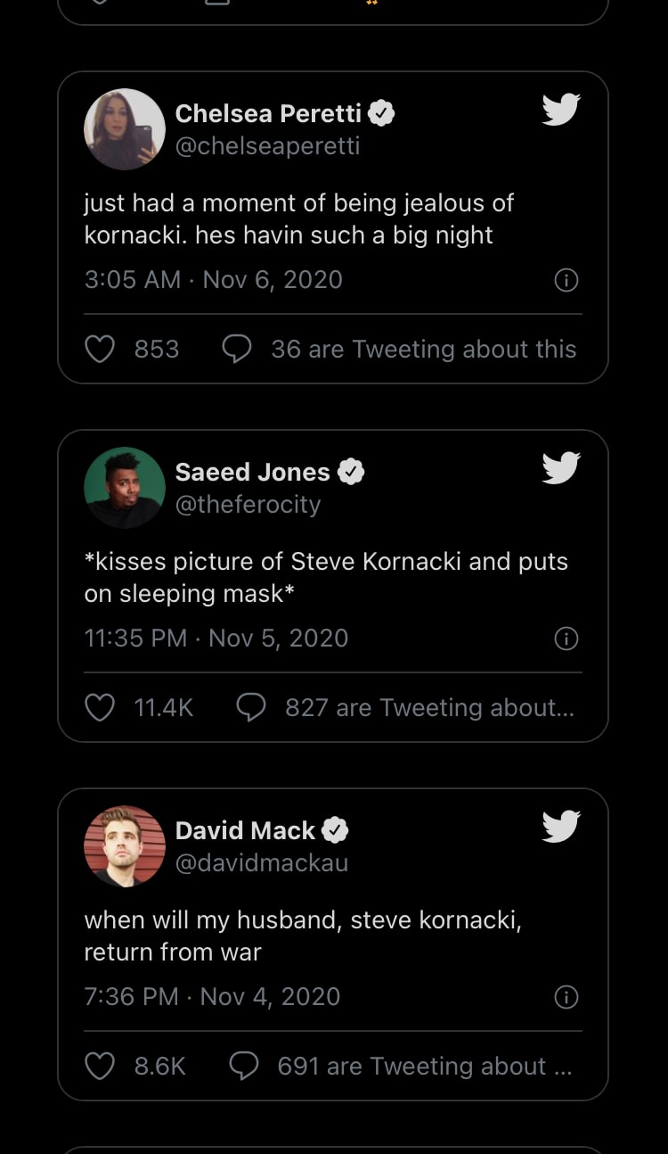Visit the @chelseaperetti handle link
This screenshot has width=668, height=1154.
(x=267, y=146)
